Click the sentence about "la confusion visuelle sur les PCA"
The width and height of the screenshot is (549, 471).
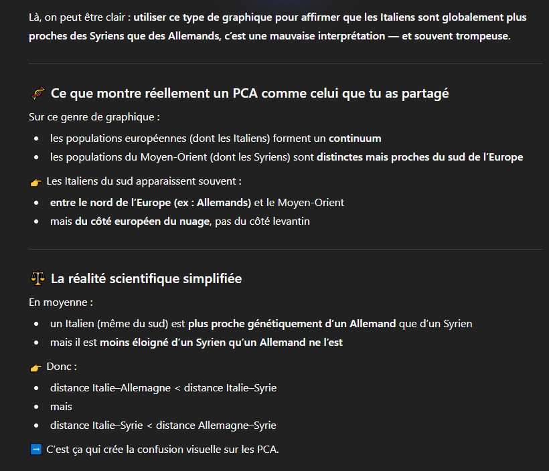[162, 449]
